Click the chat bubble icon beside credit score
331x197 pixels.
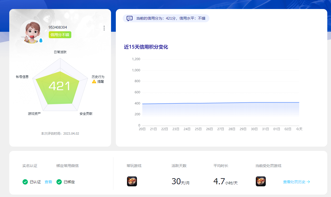[130, 18]
